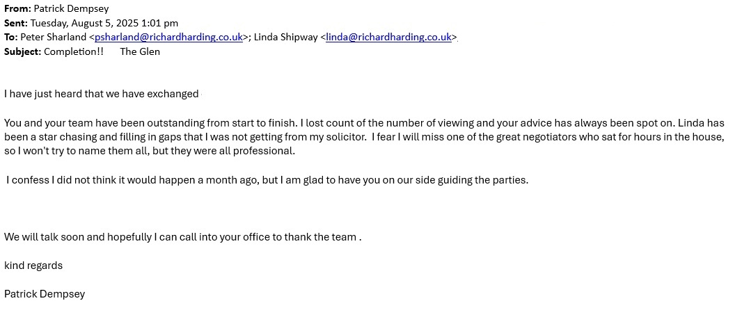Click the bold "To:" header label
The image size is (735, 310).
[11, 38]
